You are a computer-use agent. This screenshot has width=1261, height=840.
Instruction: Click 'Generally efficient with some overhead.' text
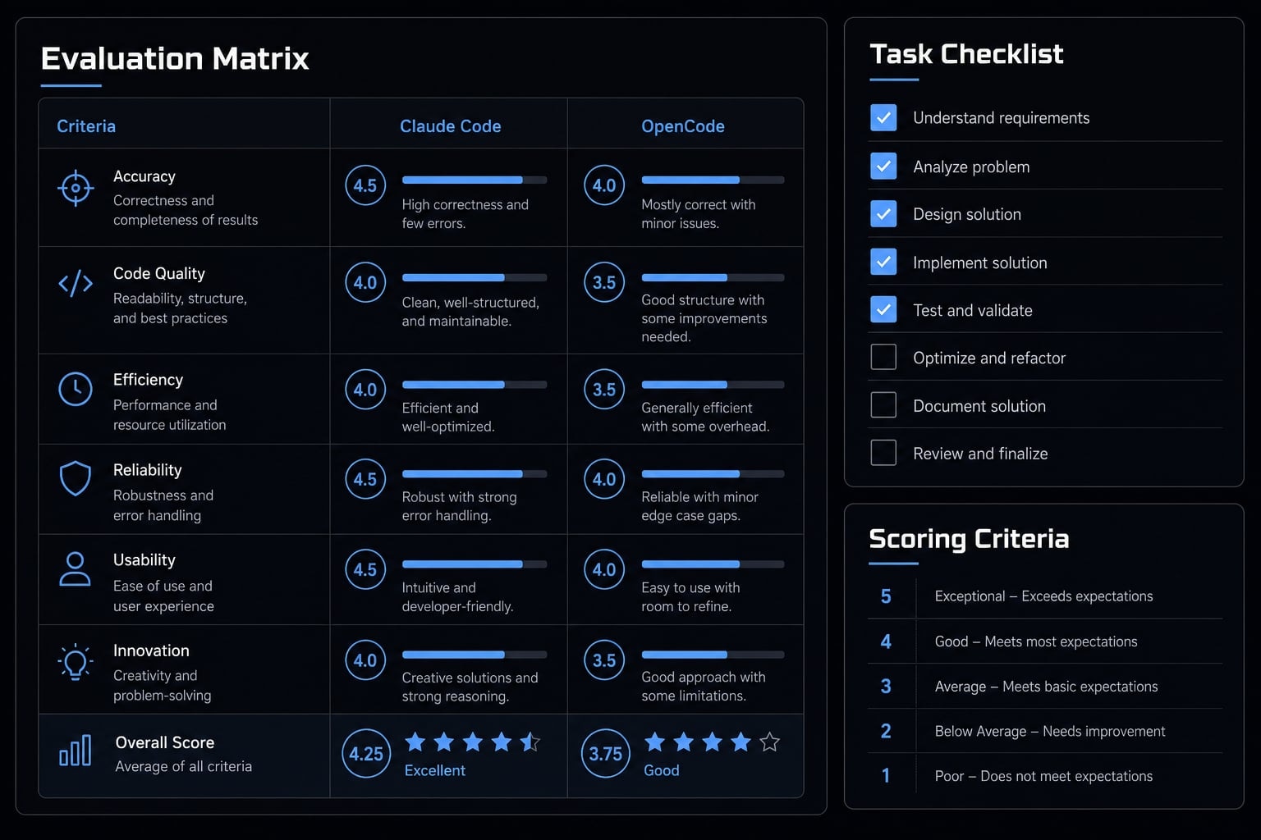705,417
